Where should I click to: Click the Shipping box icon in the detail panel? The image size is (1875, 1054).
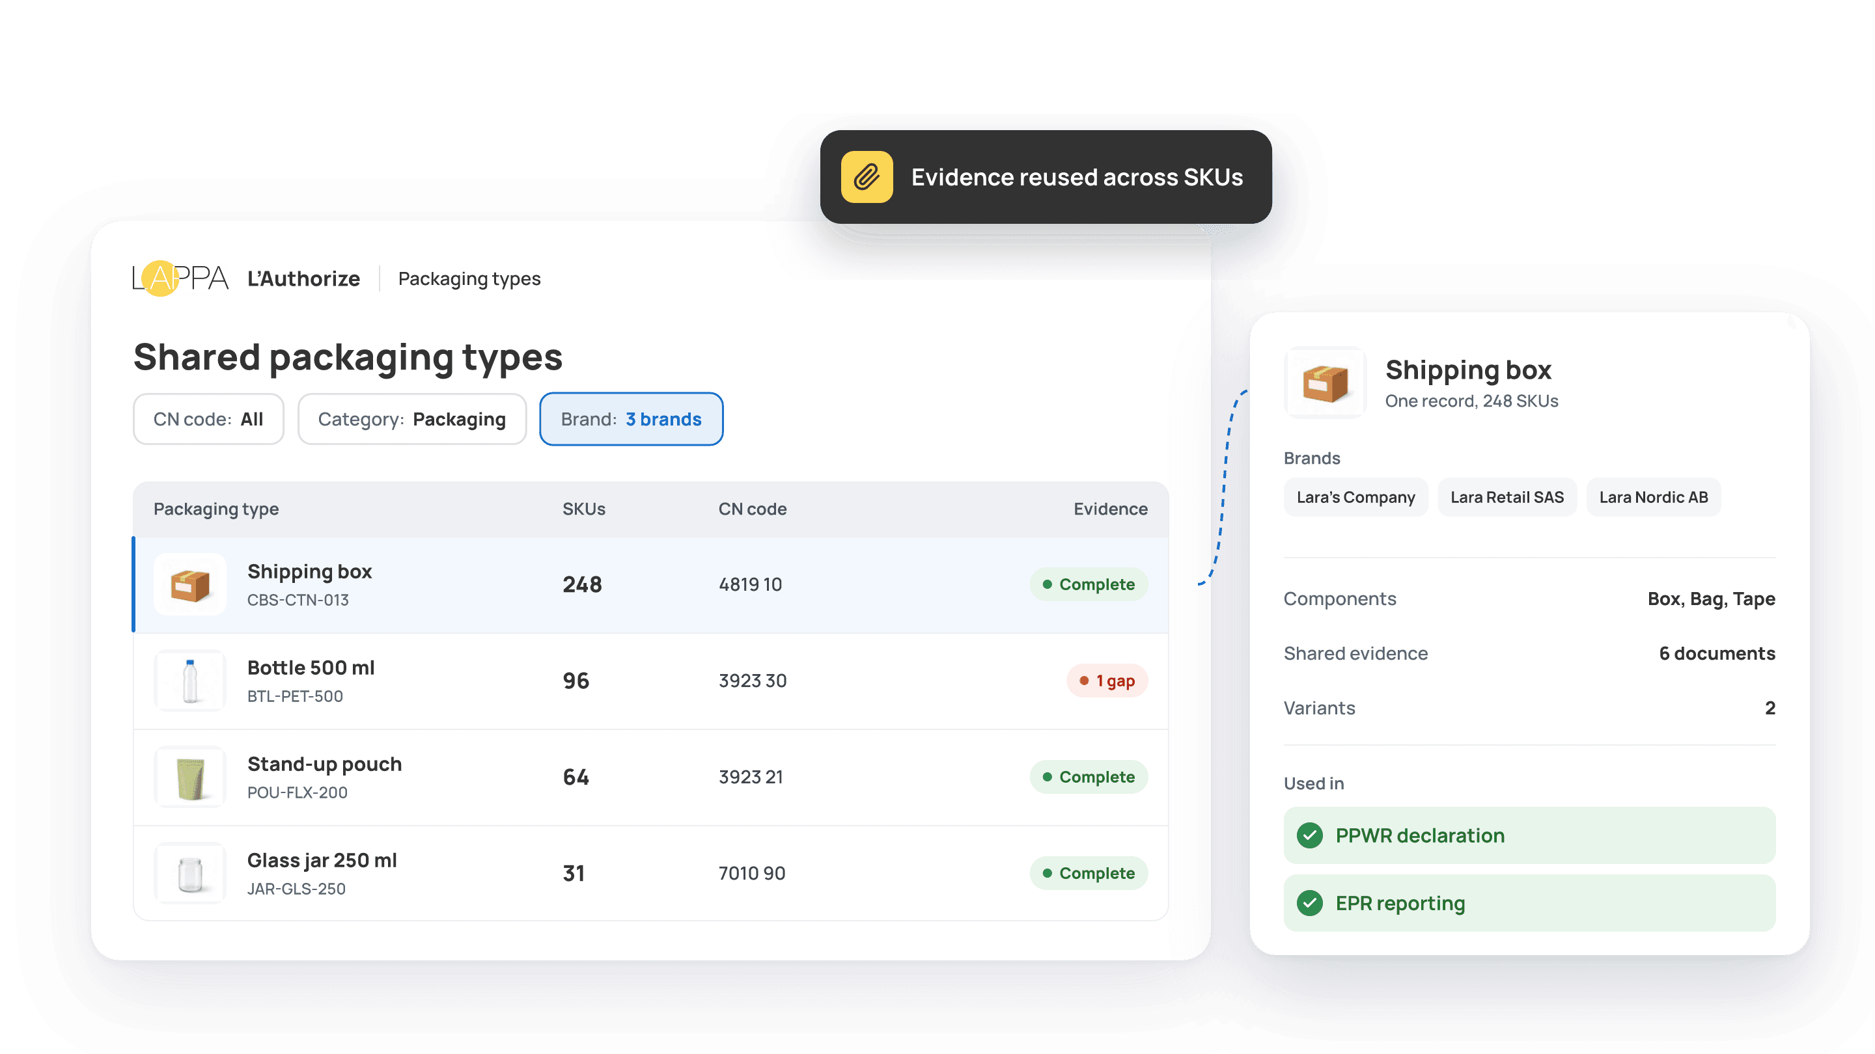(x=1326, y=383)
